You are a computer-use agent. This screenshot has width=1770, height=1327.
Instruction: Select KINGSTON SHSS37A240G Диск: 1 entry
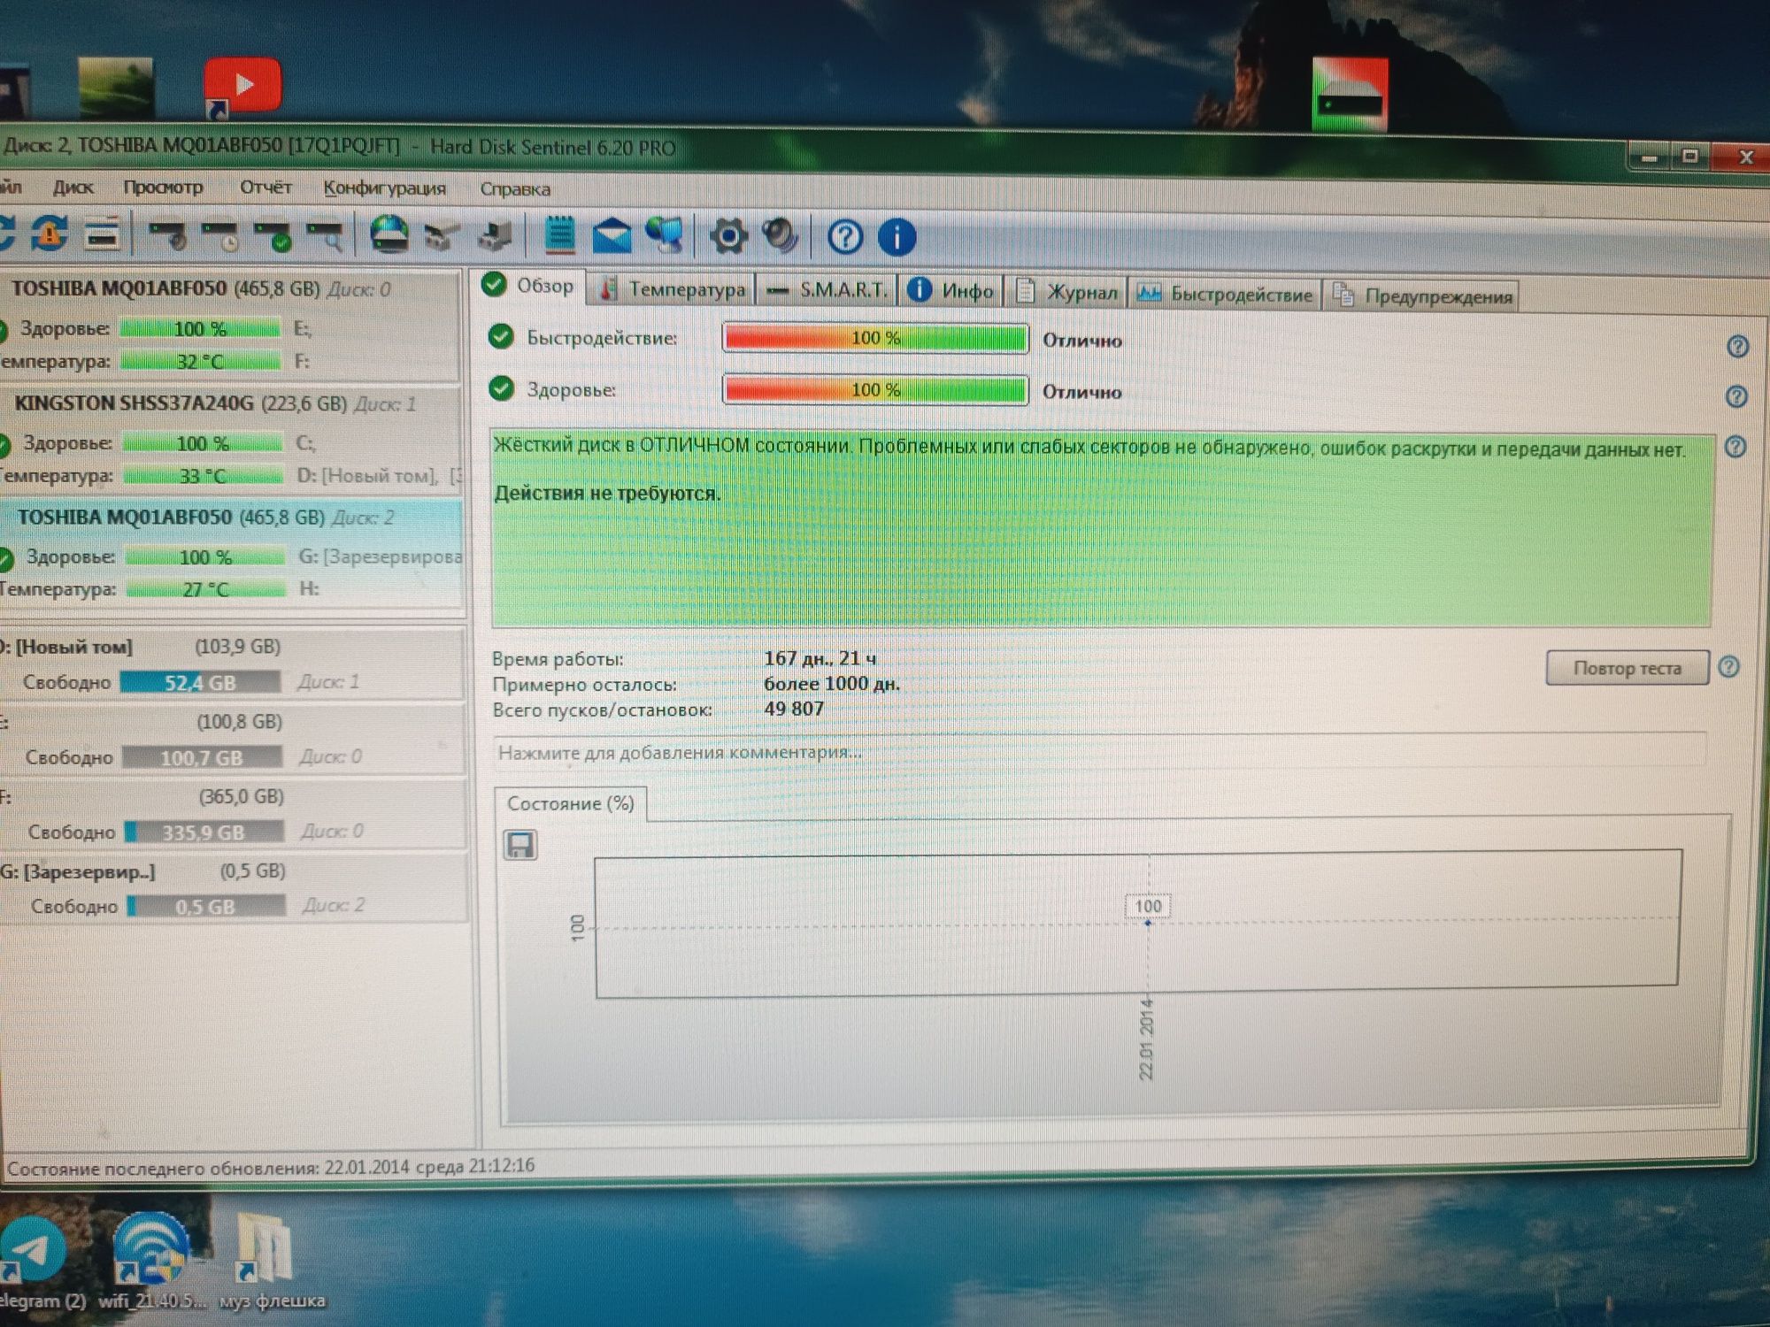(x=230, y=440)
